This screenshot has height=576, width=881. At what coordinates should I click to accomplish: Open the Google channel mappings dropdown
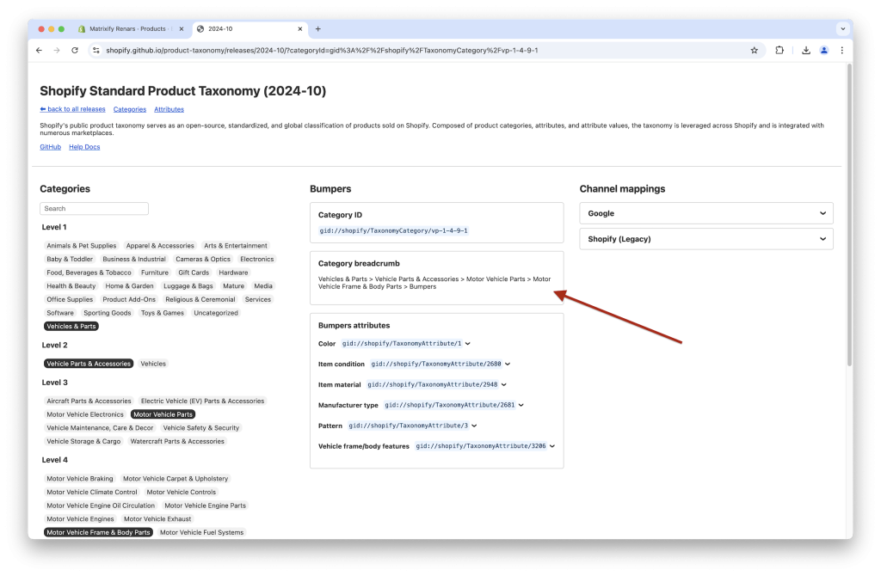pyautogui.click(x=705, y=213)
